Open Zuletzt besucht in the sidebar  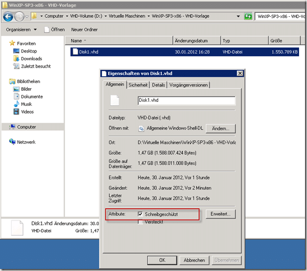36,66
